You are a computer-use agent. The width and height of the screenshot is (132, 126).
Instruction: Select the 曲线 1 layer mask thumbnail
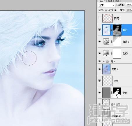(x=117, y=42)
